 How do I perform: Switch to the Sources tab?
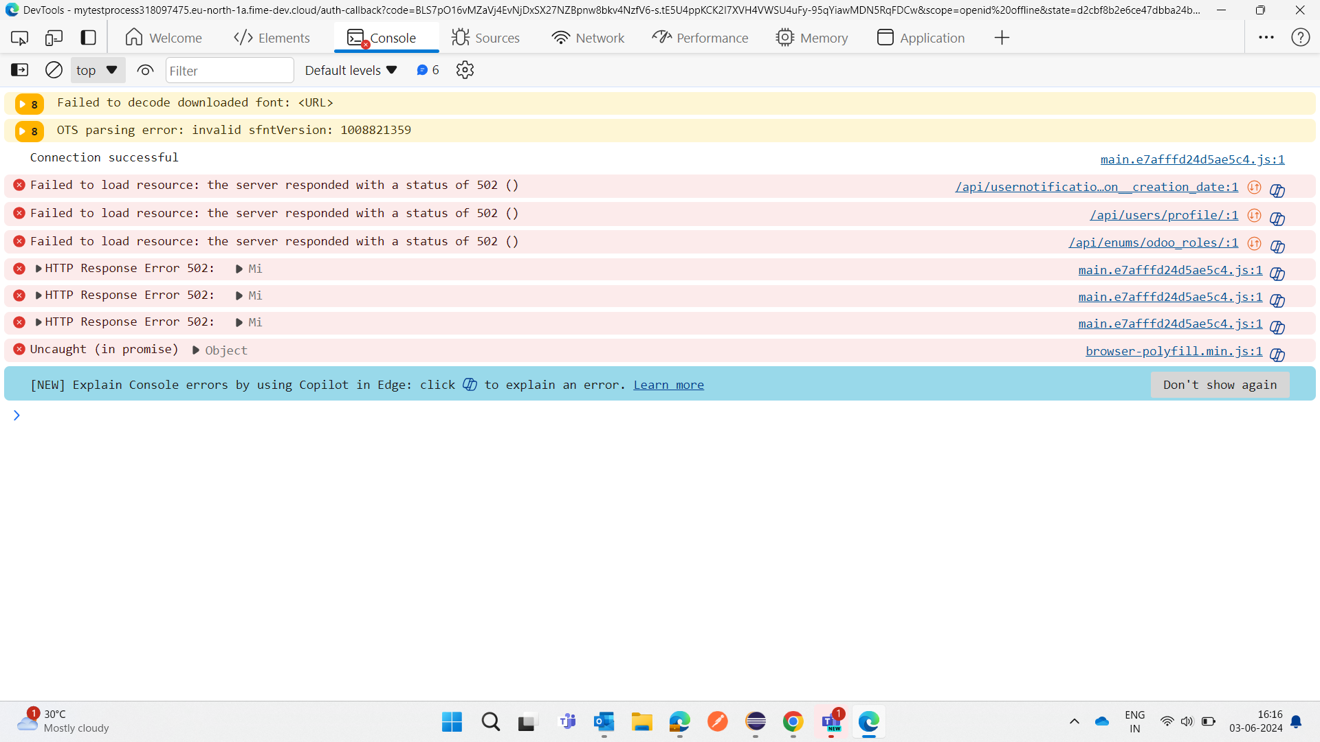(485, 38)
